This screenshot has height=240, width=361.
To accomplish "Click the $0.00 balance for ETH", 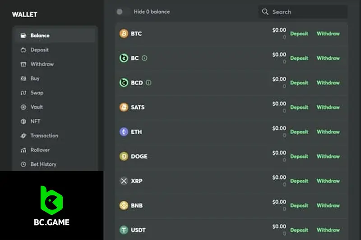I will point(279,128).
